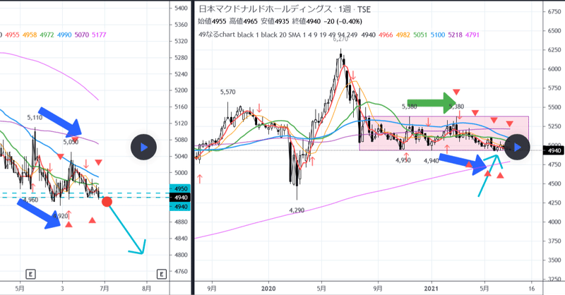
Task: Click 2021 on the weekly time axis
Action: click(432, 289)
